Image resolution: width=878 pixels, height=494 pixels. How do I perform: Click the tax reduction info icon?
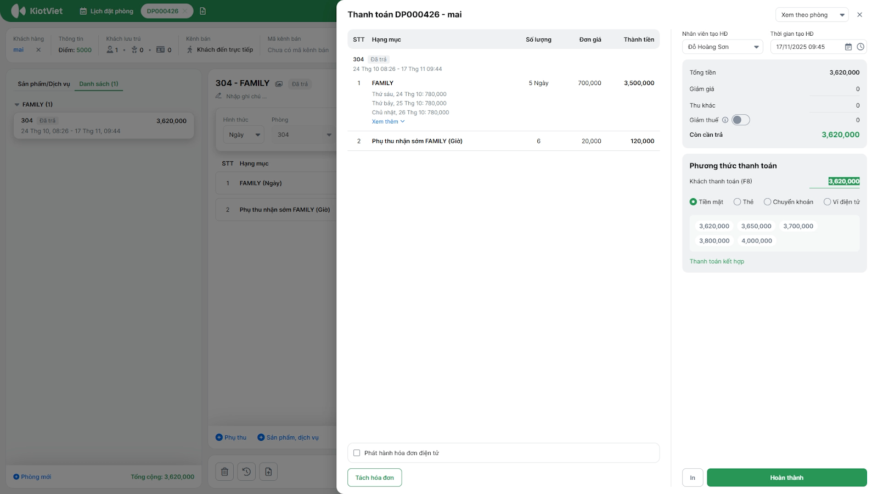tap(725, 120)
